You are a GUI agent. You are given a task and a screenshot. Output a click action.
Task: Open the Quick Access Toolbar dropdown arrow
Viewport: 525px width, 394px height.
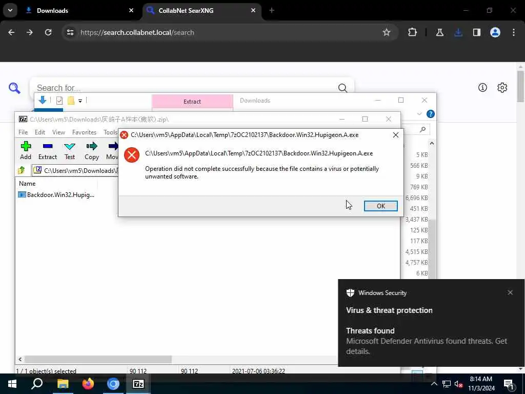click(80, 101)
